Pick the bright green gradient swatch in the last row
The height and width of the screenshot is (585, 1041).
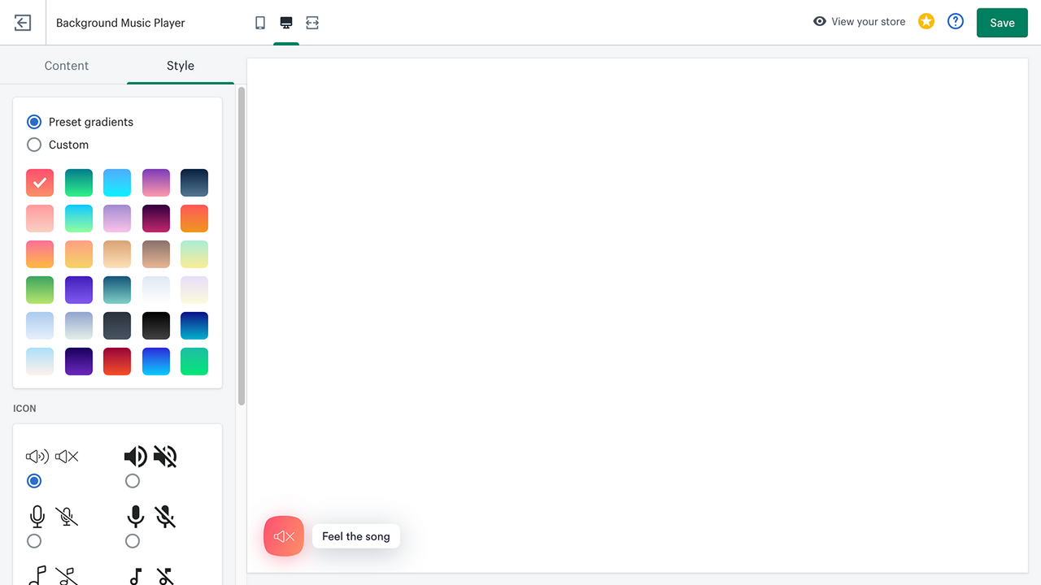tap(194, 362)
